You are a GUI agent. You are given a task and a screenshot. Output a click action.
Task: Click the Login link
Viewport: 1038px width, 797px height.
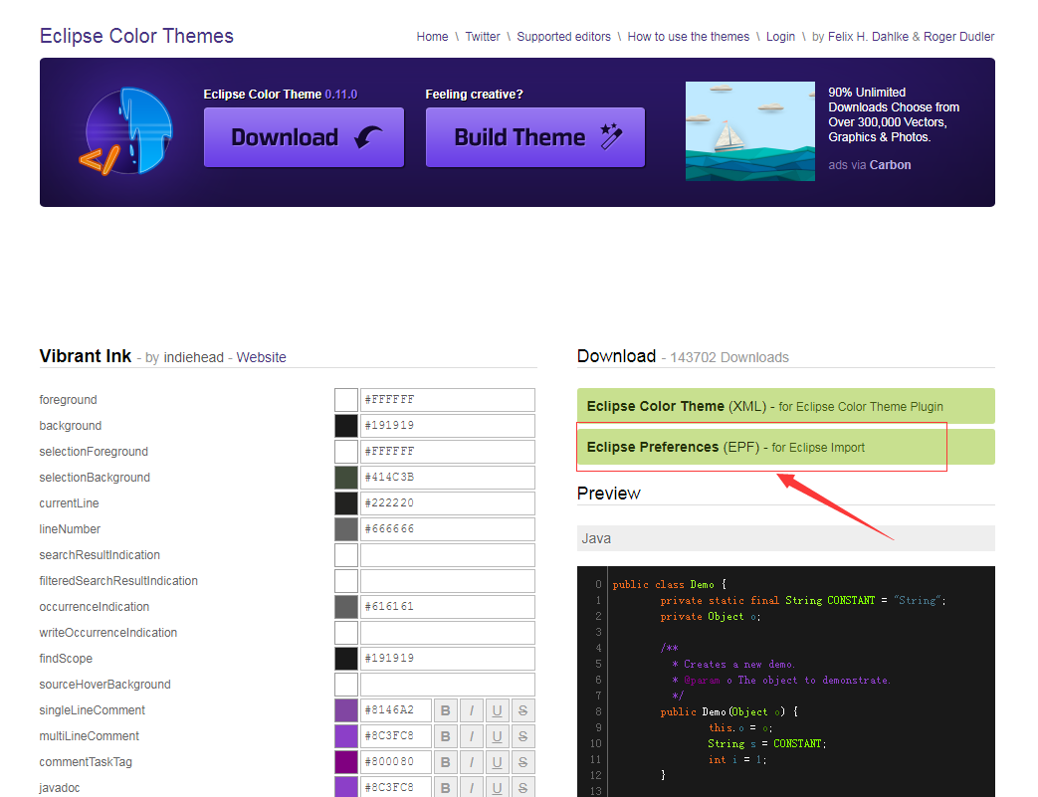point(780,37)
